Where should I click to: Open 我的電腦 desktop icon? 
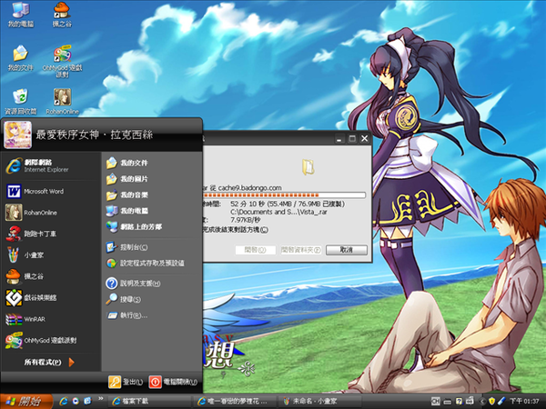(x=21, y=15)
